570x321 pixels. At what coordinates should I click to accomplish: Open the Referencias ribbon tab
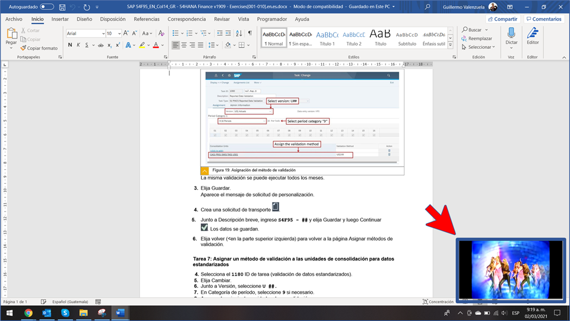[147, 19]
